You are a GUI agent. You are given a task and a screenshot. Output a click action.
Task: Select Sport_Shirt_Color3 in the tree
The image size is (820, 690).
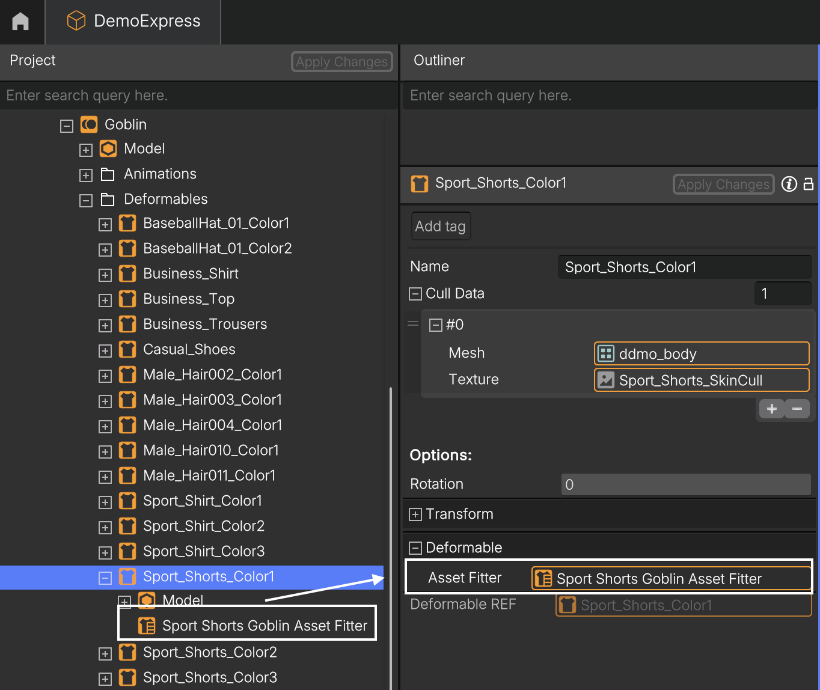(204, 552)
